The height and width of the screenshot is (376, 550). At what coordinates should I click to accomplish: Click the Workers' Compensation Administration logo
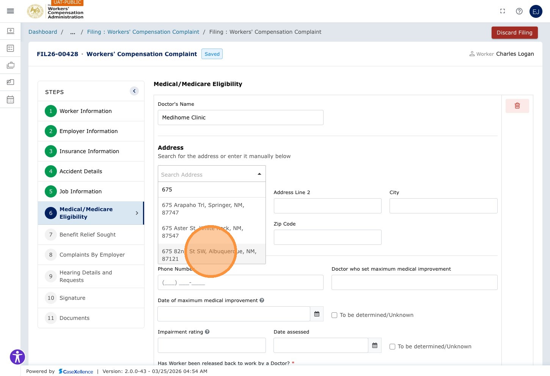pos(55,11)
